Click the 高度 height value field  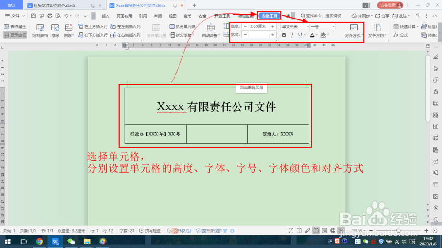point(259,26)
